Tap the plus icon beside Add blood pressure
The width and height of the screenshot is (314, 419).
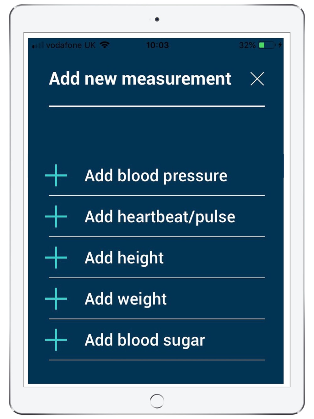[56, 175]
